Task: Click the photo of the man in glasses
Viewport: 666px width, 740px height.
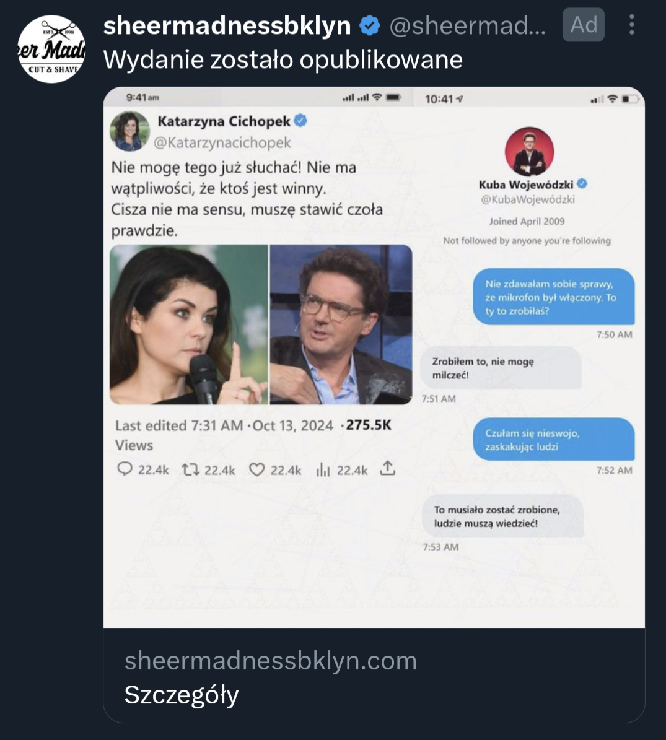Action: 341,324
